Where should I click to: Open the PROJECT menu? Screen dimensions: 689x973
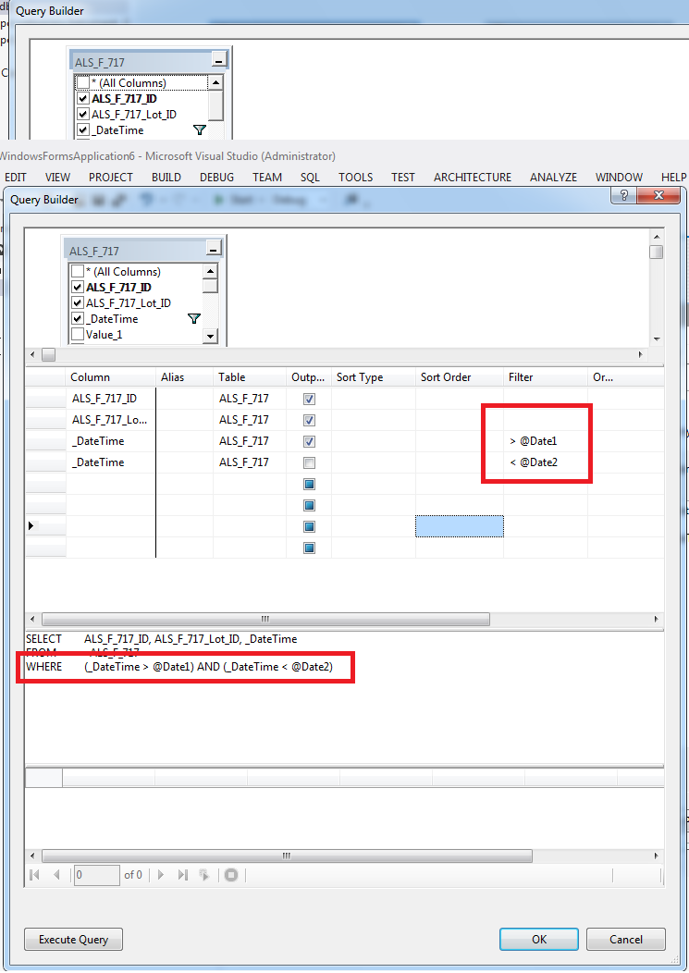(110, 177)
